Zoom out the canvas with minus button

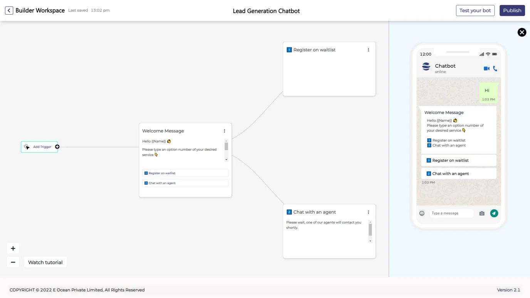(x=13, y=262)
